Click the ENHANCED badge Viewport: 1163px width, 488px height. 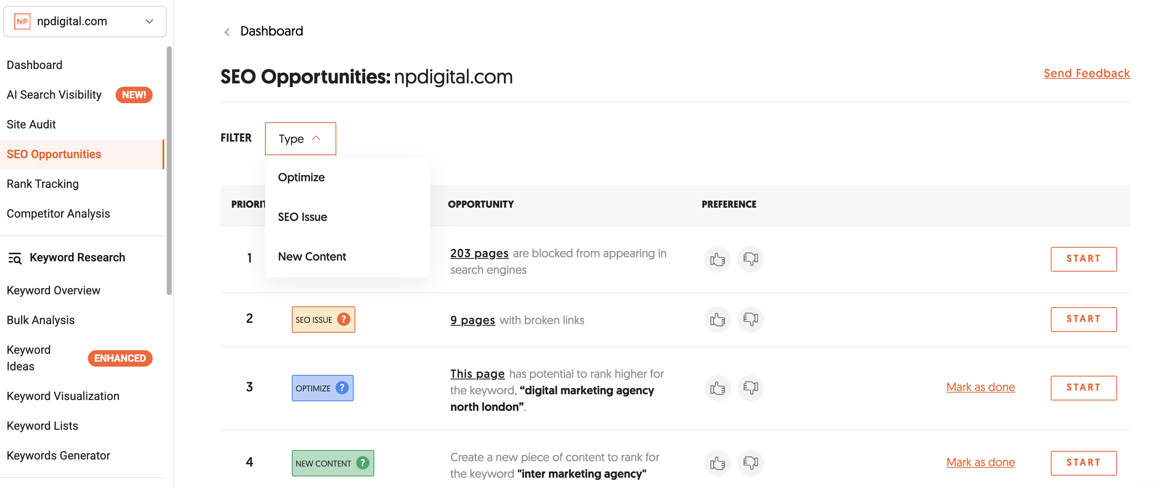(120, 358)
